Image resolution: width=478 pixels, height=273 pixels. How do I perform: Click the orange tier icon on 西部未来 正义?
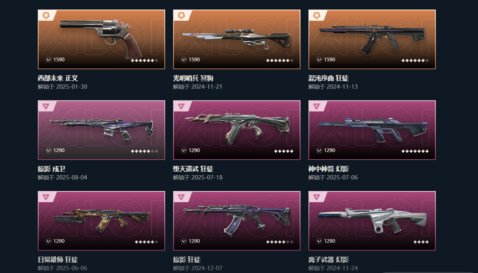click(x=46, y=15)
